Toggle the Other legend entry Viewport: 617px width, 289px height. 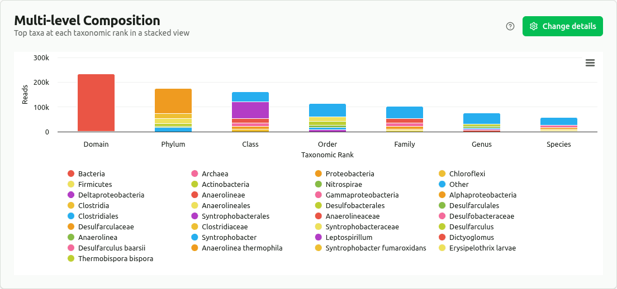coord(458,185)
